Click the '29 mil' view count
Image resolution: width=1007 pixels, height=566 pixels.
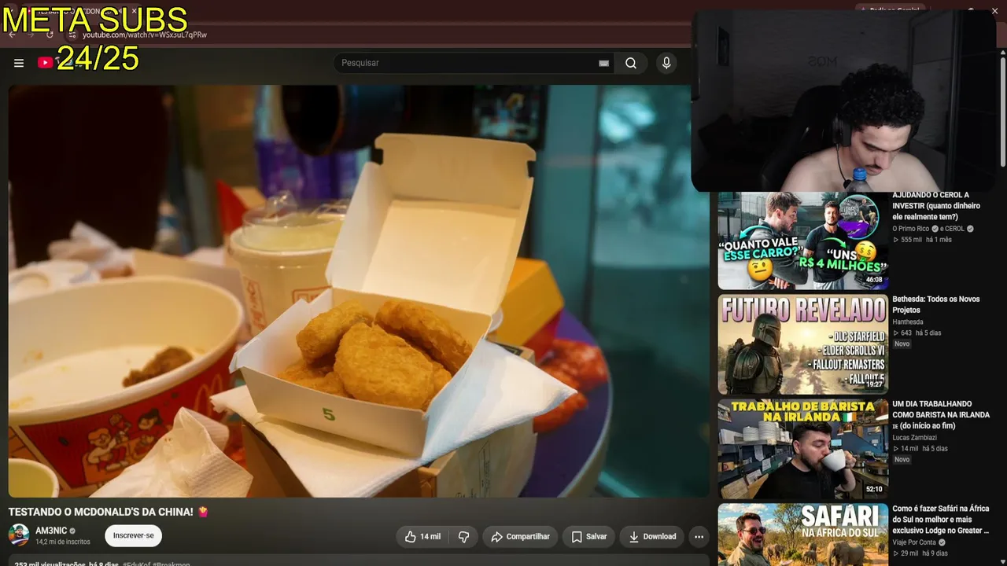point(909,554)
